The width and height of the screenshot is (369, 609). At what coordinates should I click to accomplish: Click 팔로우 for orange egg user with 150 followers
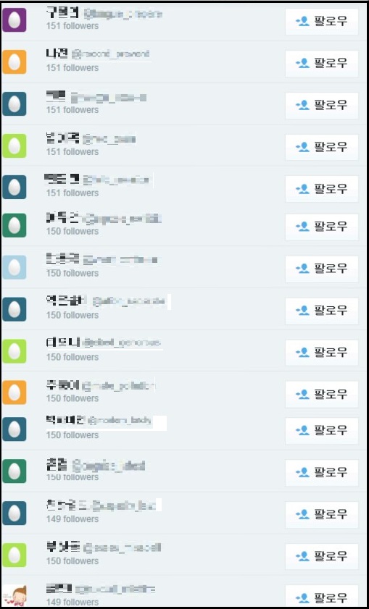coord(322,394)
